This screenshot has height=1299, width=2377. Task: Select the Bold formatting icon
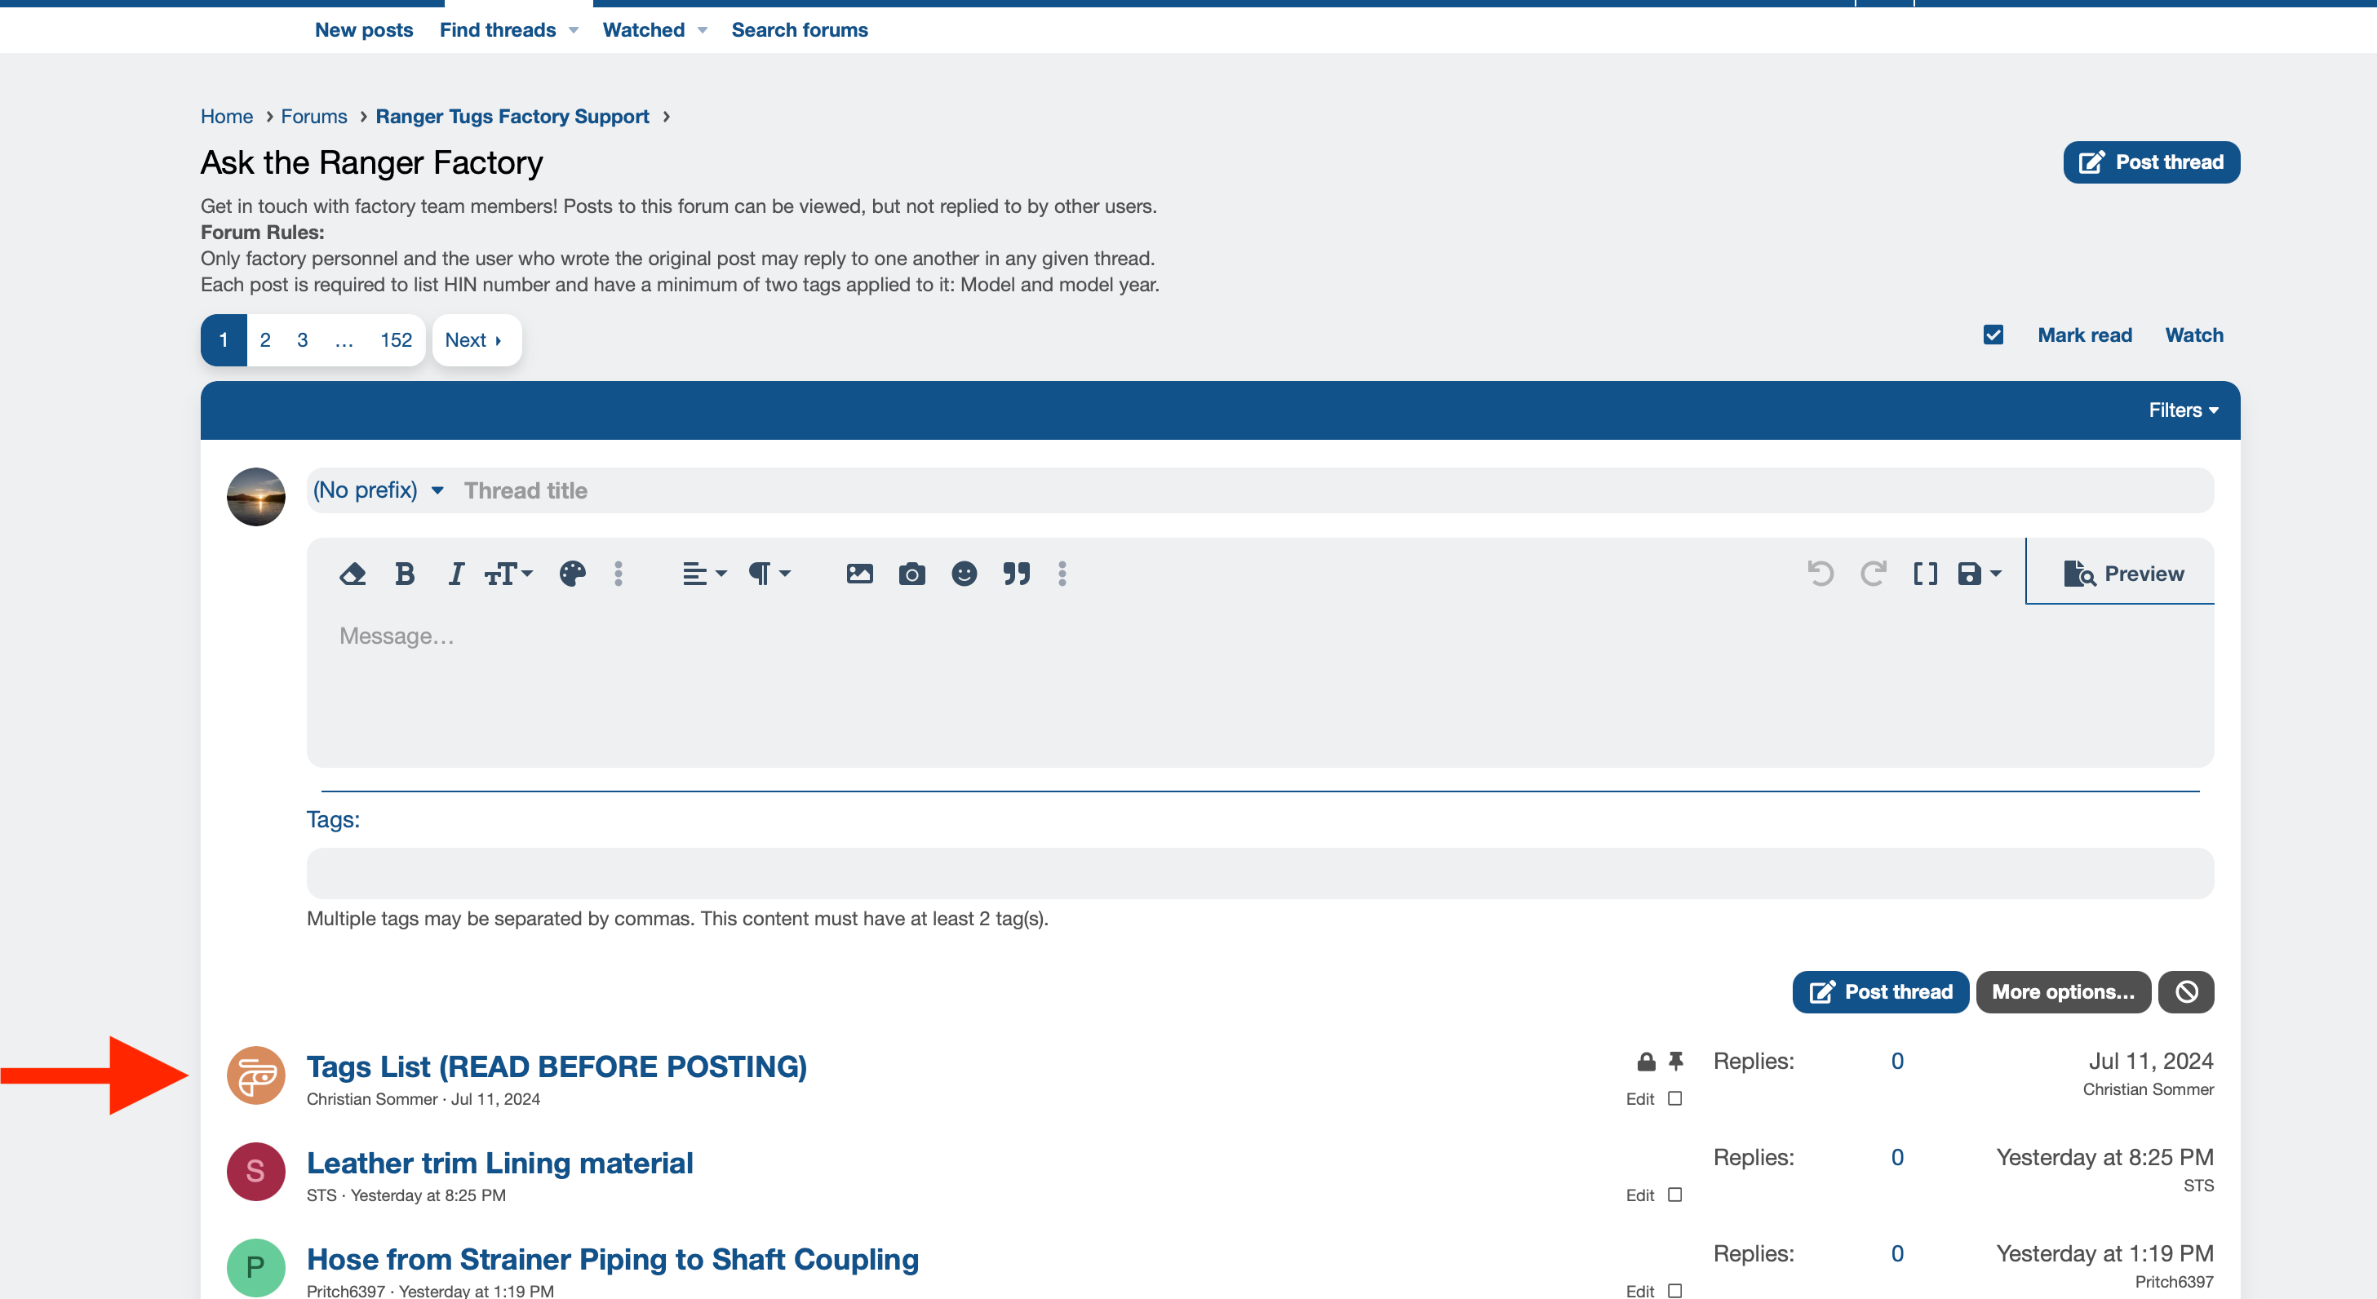(x=404, y=573)
